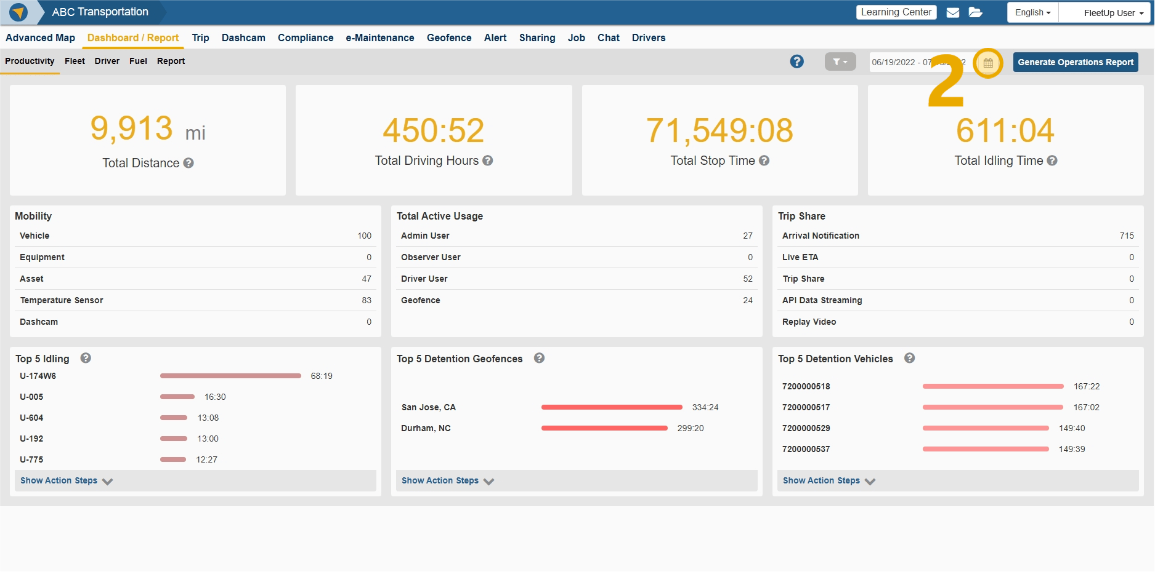Click the Top 5 Detention Geofences help icon
Screen dimensions: 1155x572
[539, 358]
